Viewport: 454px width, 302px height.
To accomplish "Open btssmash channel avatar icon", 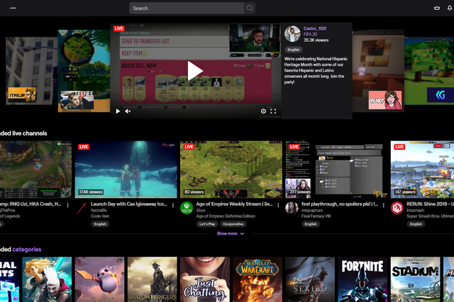I will coord(397,208).
